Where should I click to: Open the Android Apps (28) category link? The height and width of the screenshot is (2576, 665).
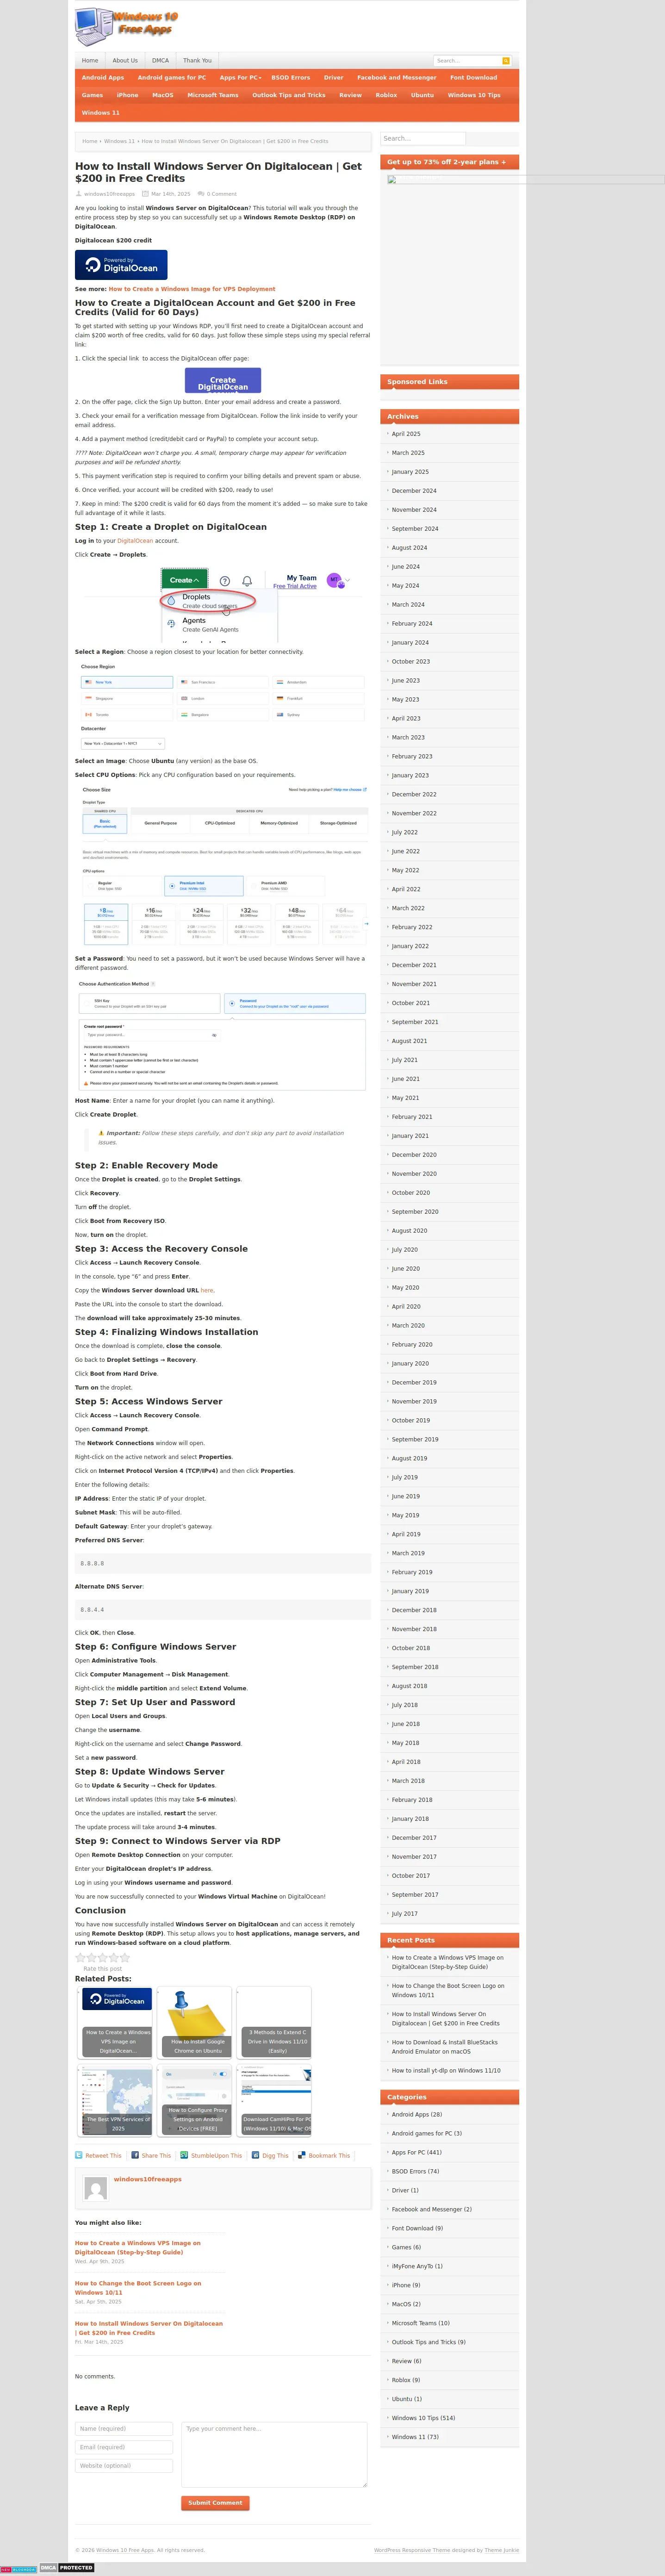(x=417, y=2115)
